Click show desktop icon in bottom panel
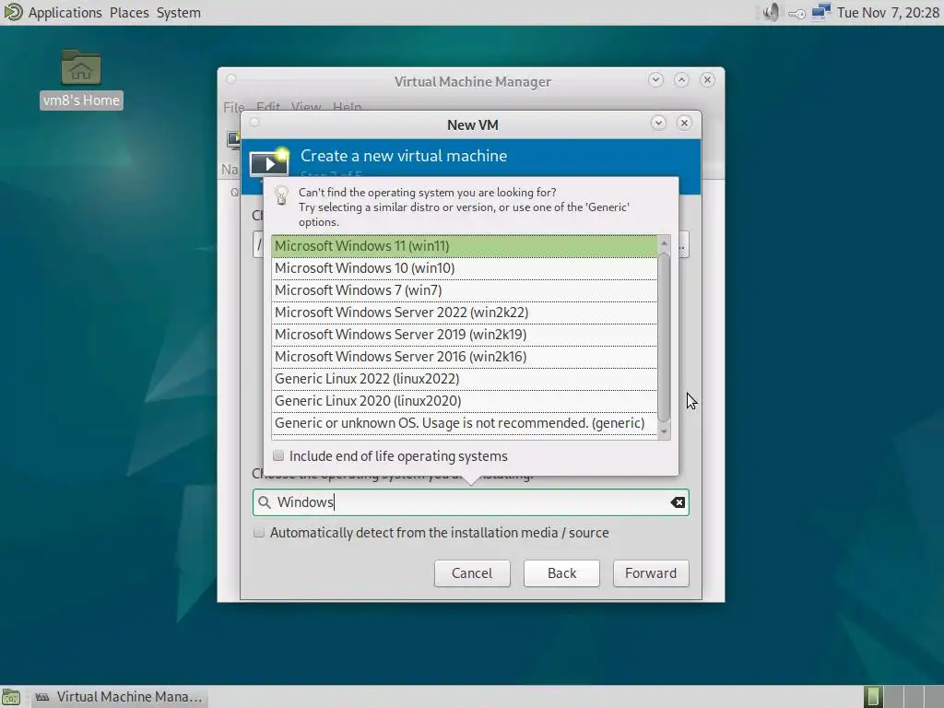Viewport: 944px width, 708px height. point(11,697)
